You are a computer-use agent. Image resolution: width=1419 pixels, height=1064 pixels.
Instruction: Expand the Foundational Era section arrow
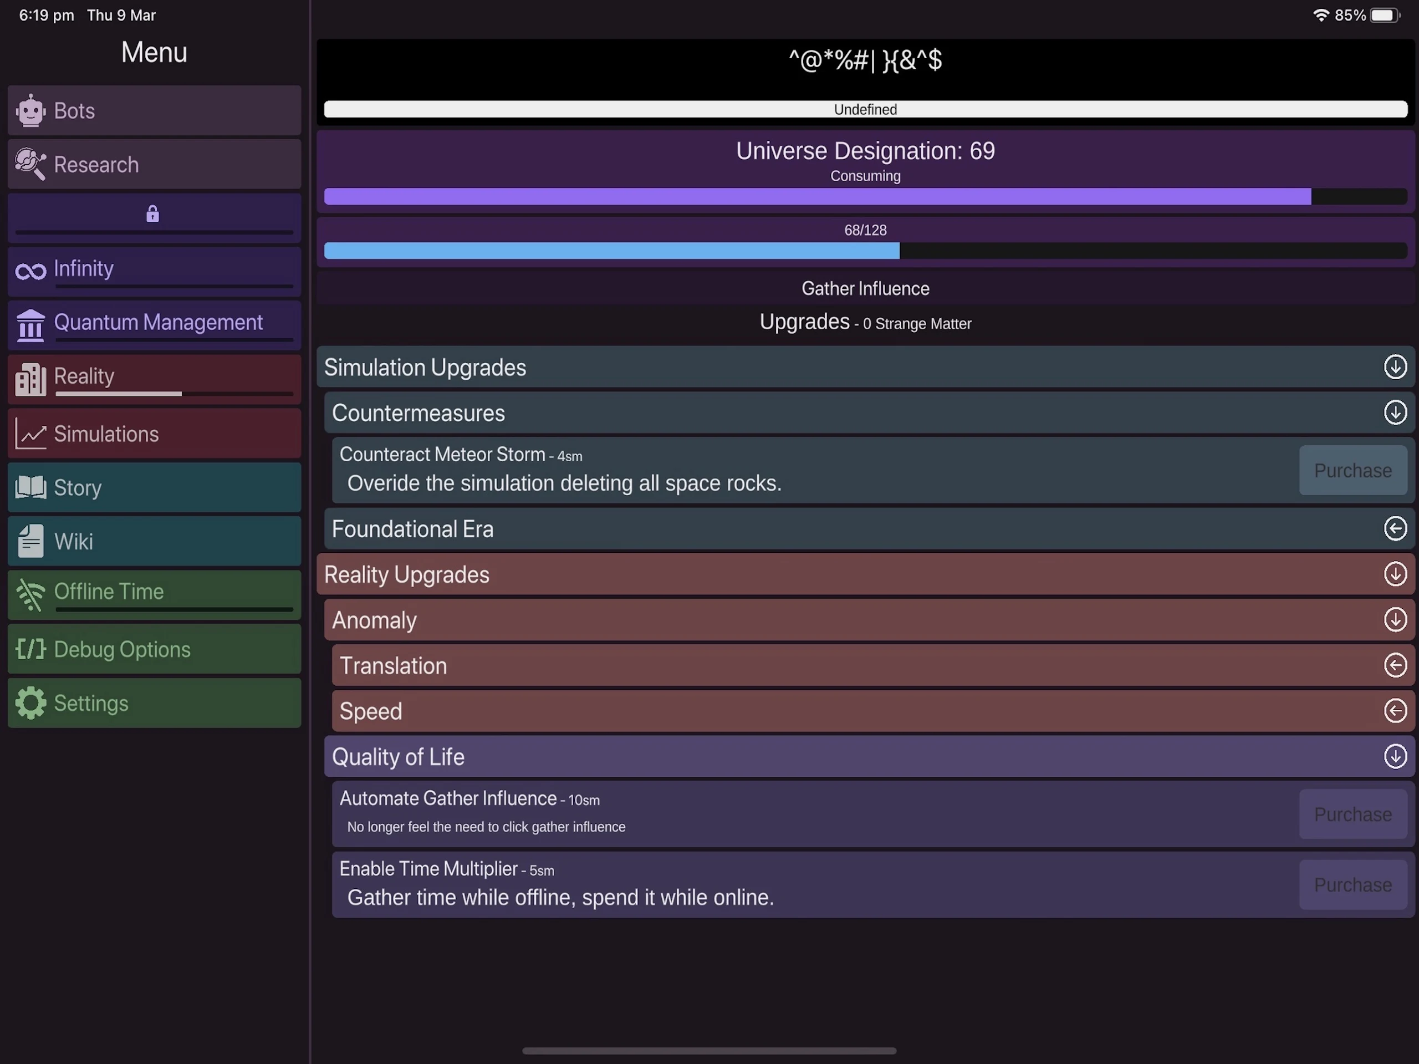point(1395,529)
